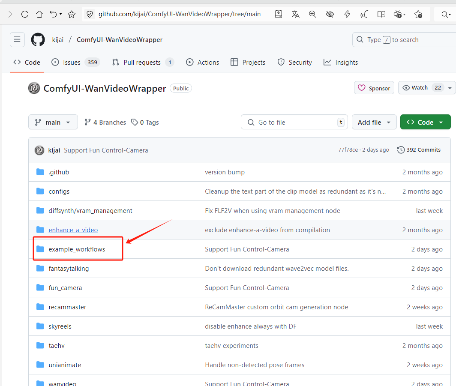456x386 pixels.
Task: Switch to the Pull requests tab
Action: coord(143,62)
